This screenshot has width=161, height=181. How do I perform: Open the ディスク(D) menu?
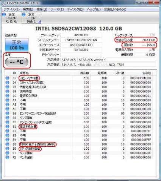75,9
